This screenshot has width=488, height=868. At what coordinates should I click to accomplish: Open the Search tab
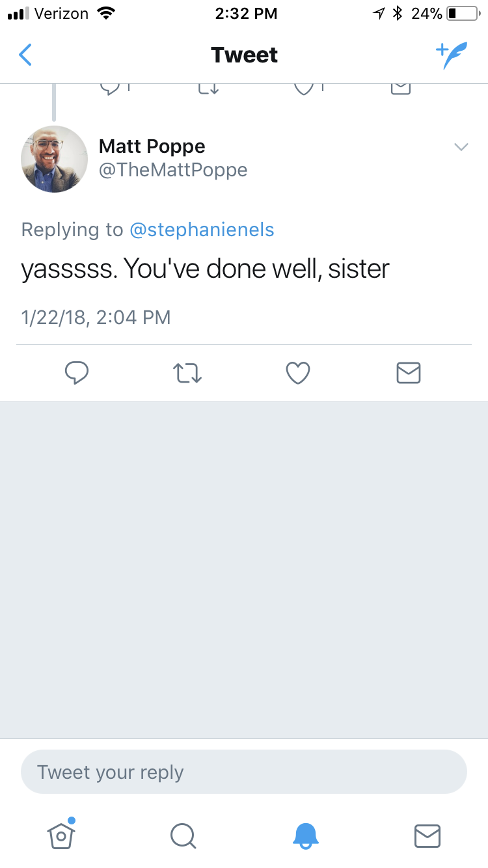[183, 835]
